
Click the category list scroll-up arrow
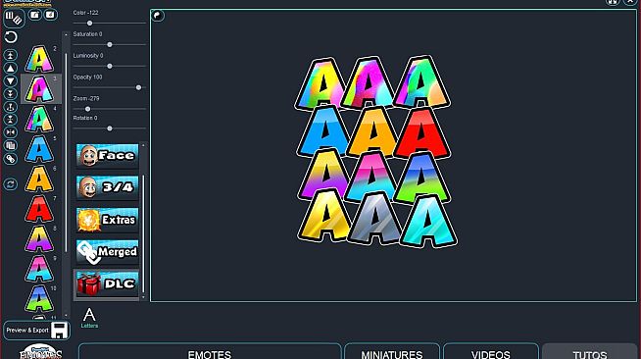(143, 145)
